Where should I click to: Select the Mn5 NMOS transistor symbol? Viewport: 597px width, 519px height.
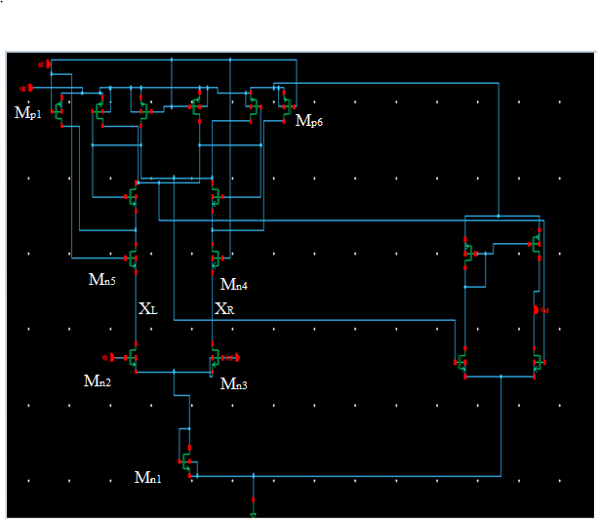pos(132,259)
